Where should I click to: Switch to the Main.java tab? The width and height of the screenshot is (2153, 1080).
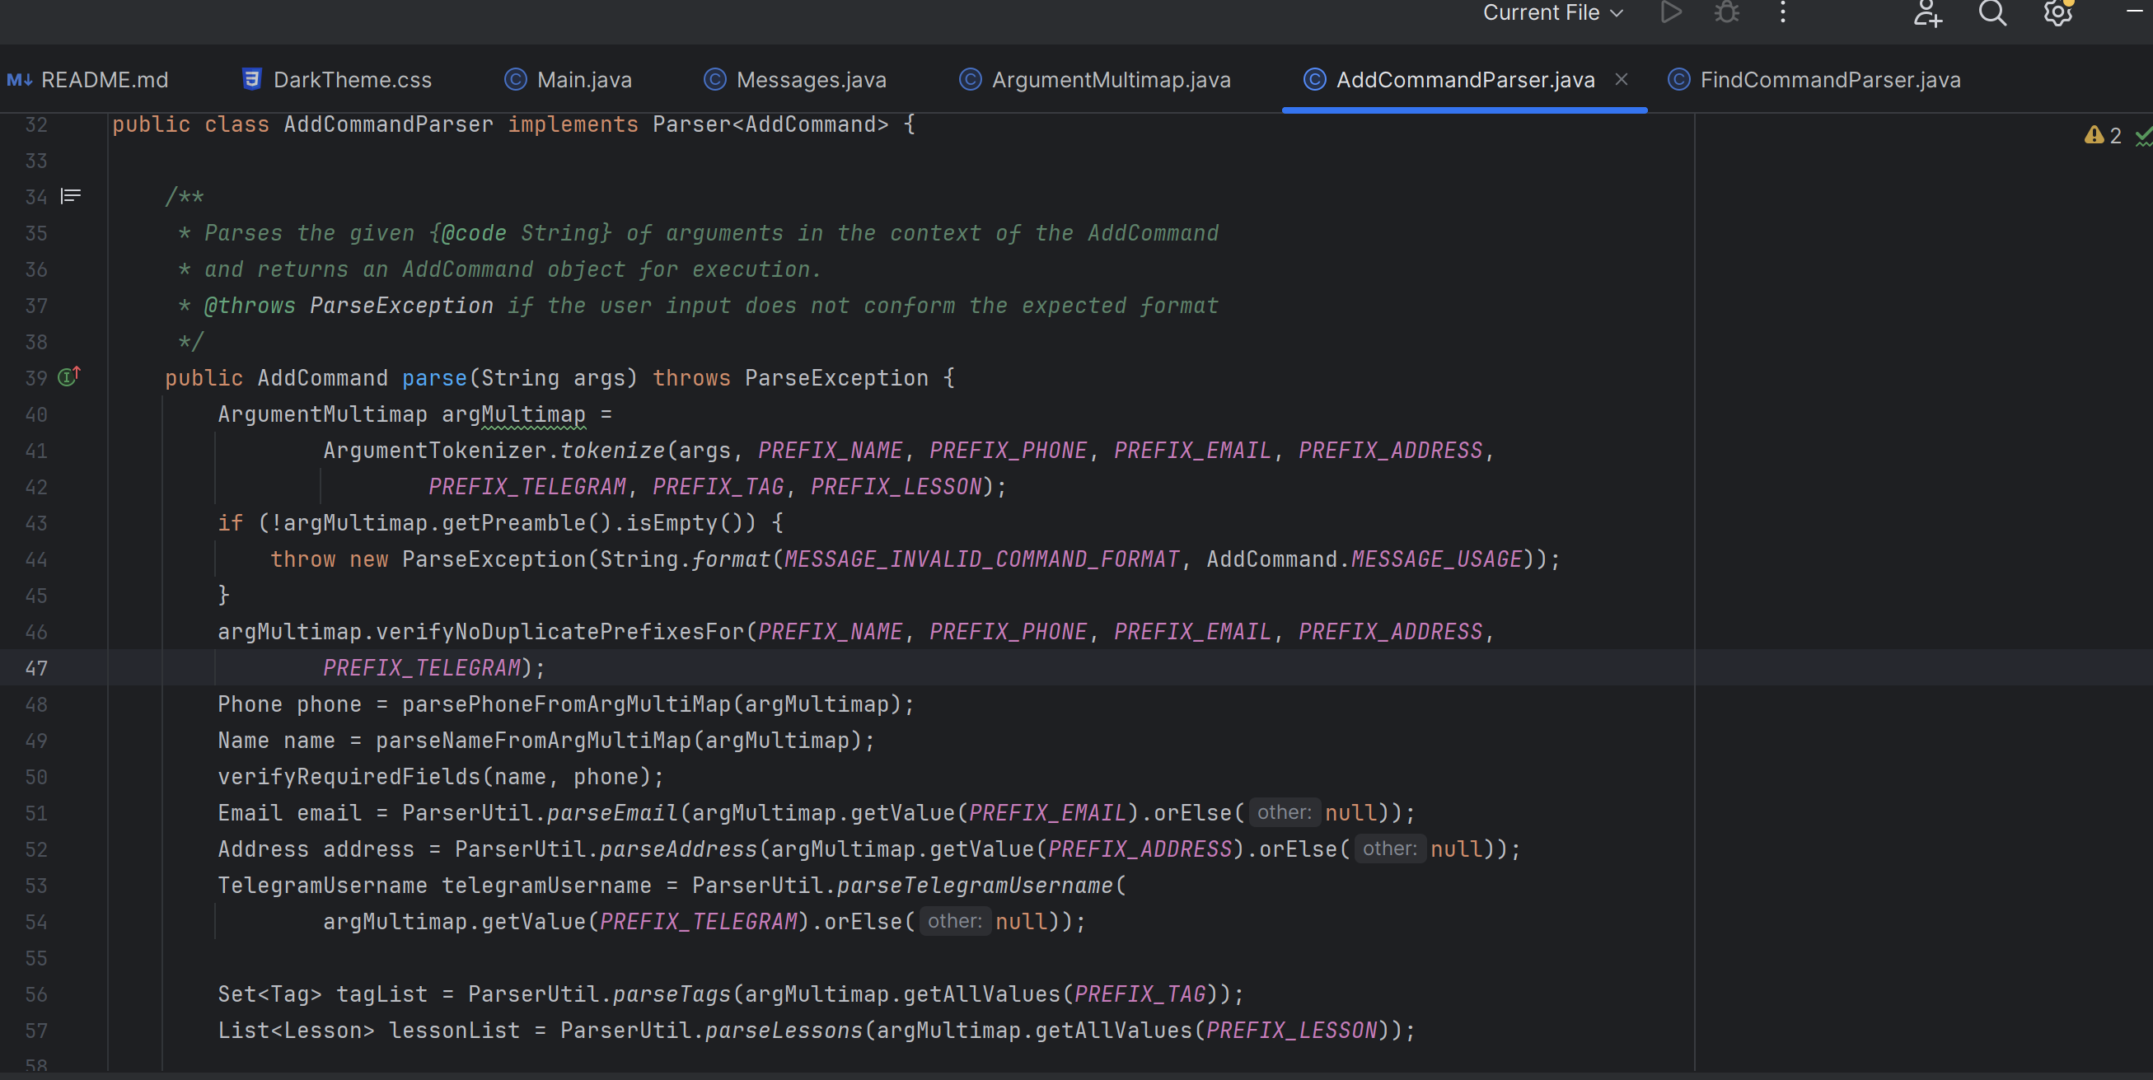[x=569, y=79]
